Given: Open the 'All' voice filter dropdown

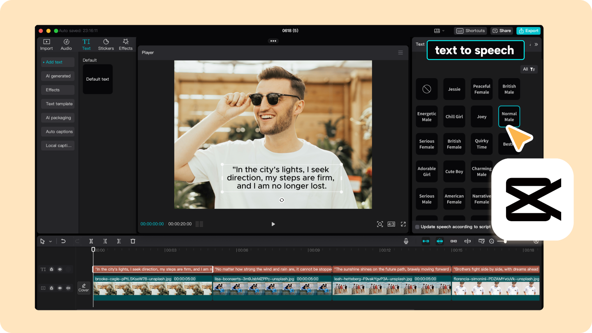Looking at the screenshot, I should pyautogui.click(x=529, y=69).
